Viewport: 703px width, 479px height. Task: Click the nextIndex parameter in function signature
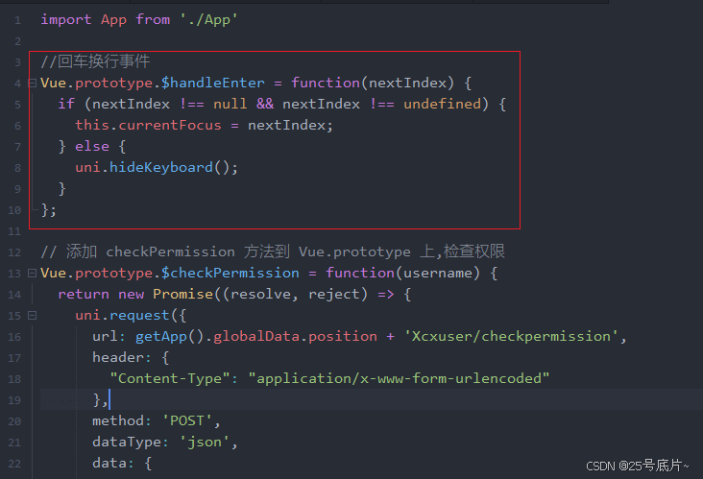(407, 83)
